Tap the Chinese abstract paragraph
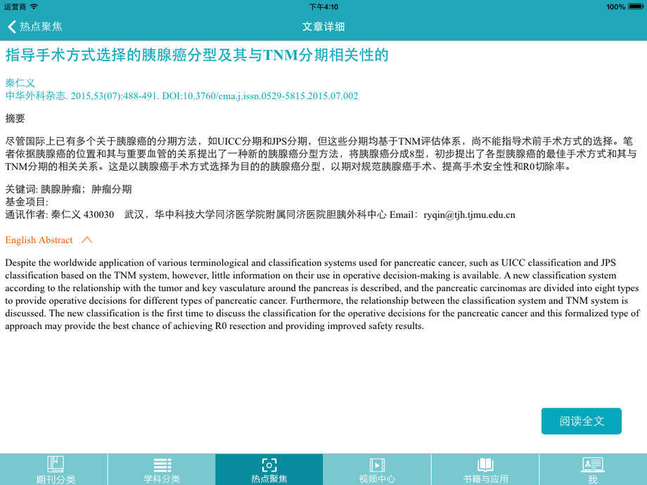The height and width of the screenshot is (485, 647). [x=321, y=154]
